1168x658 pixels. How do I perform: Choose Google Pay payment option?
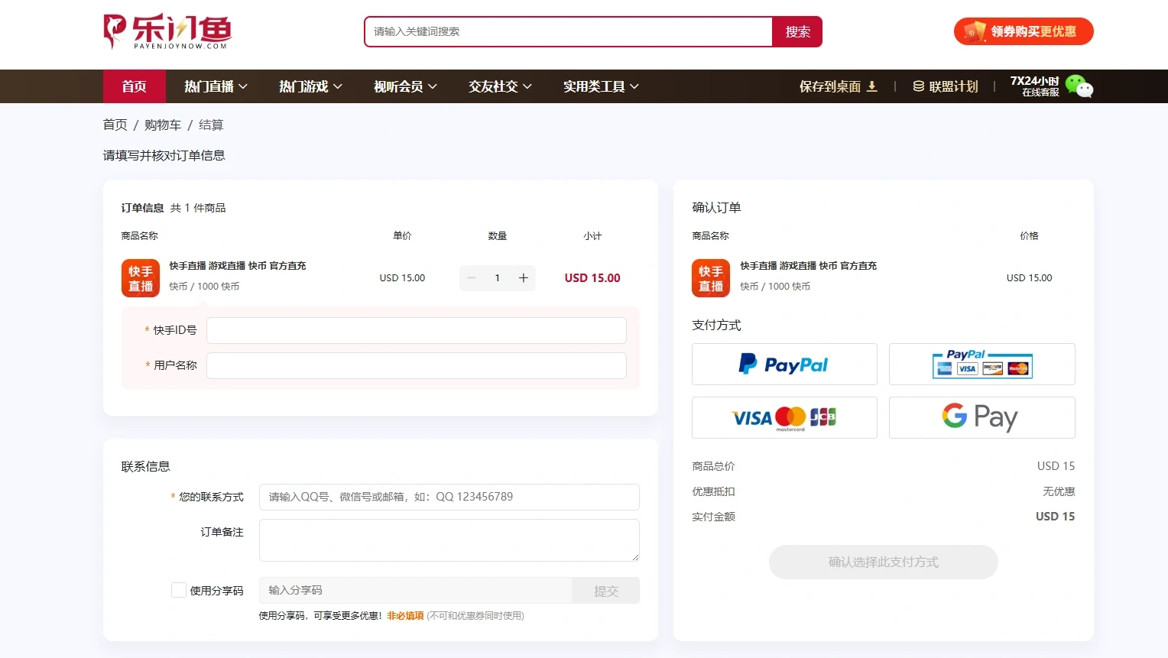tap(981, 418)
